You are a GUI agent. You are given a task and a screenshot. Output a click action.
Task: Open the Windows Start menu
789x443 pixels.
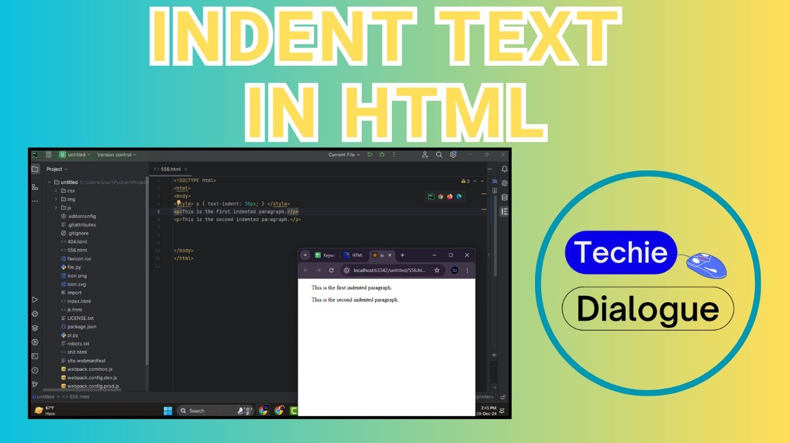168,410
